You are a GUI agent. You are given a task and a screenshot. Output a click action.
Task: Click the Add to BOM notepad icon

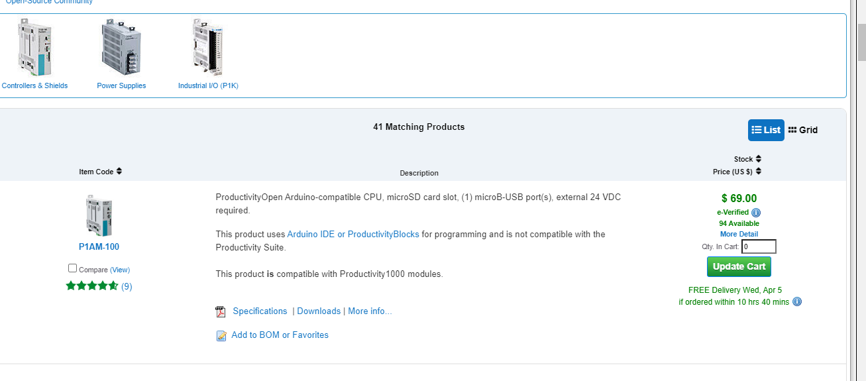click(221, 336)
